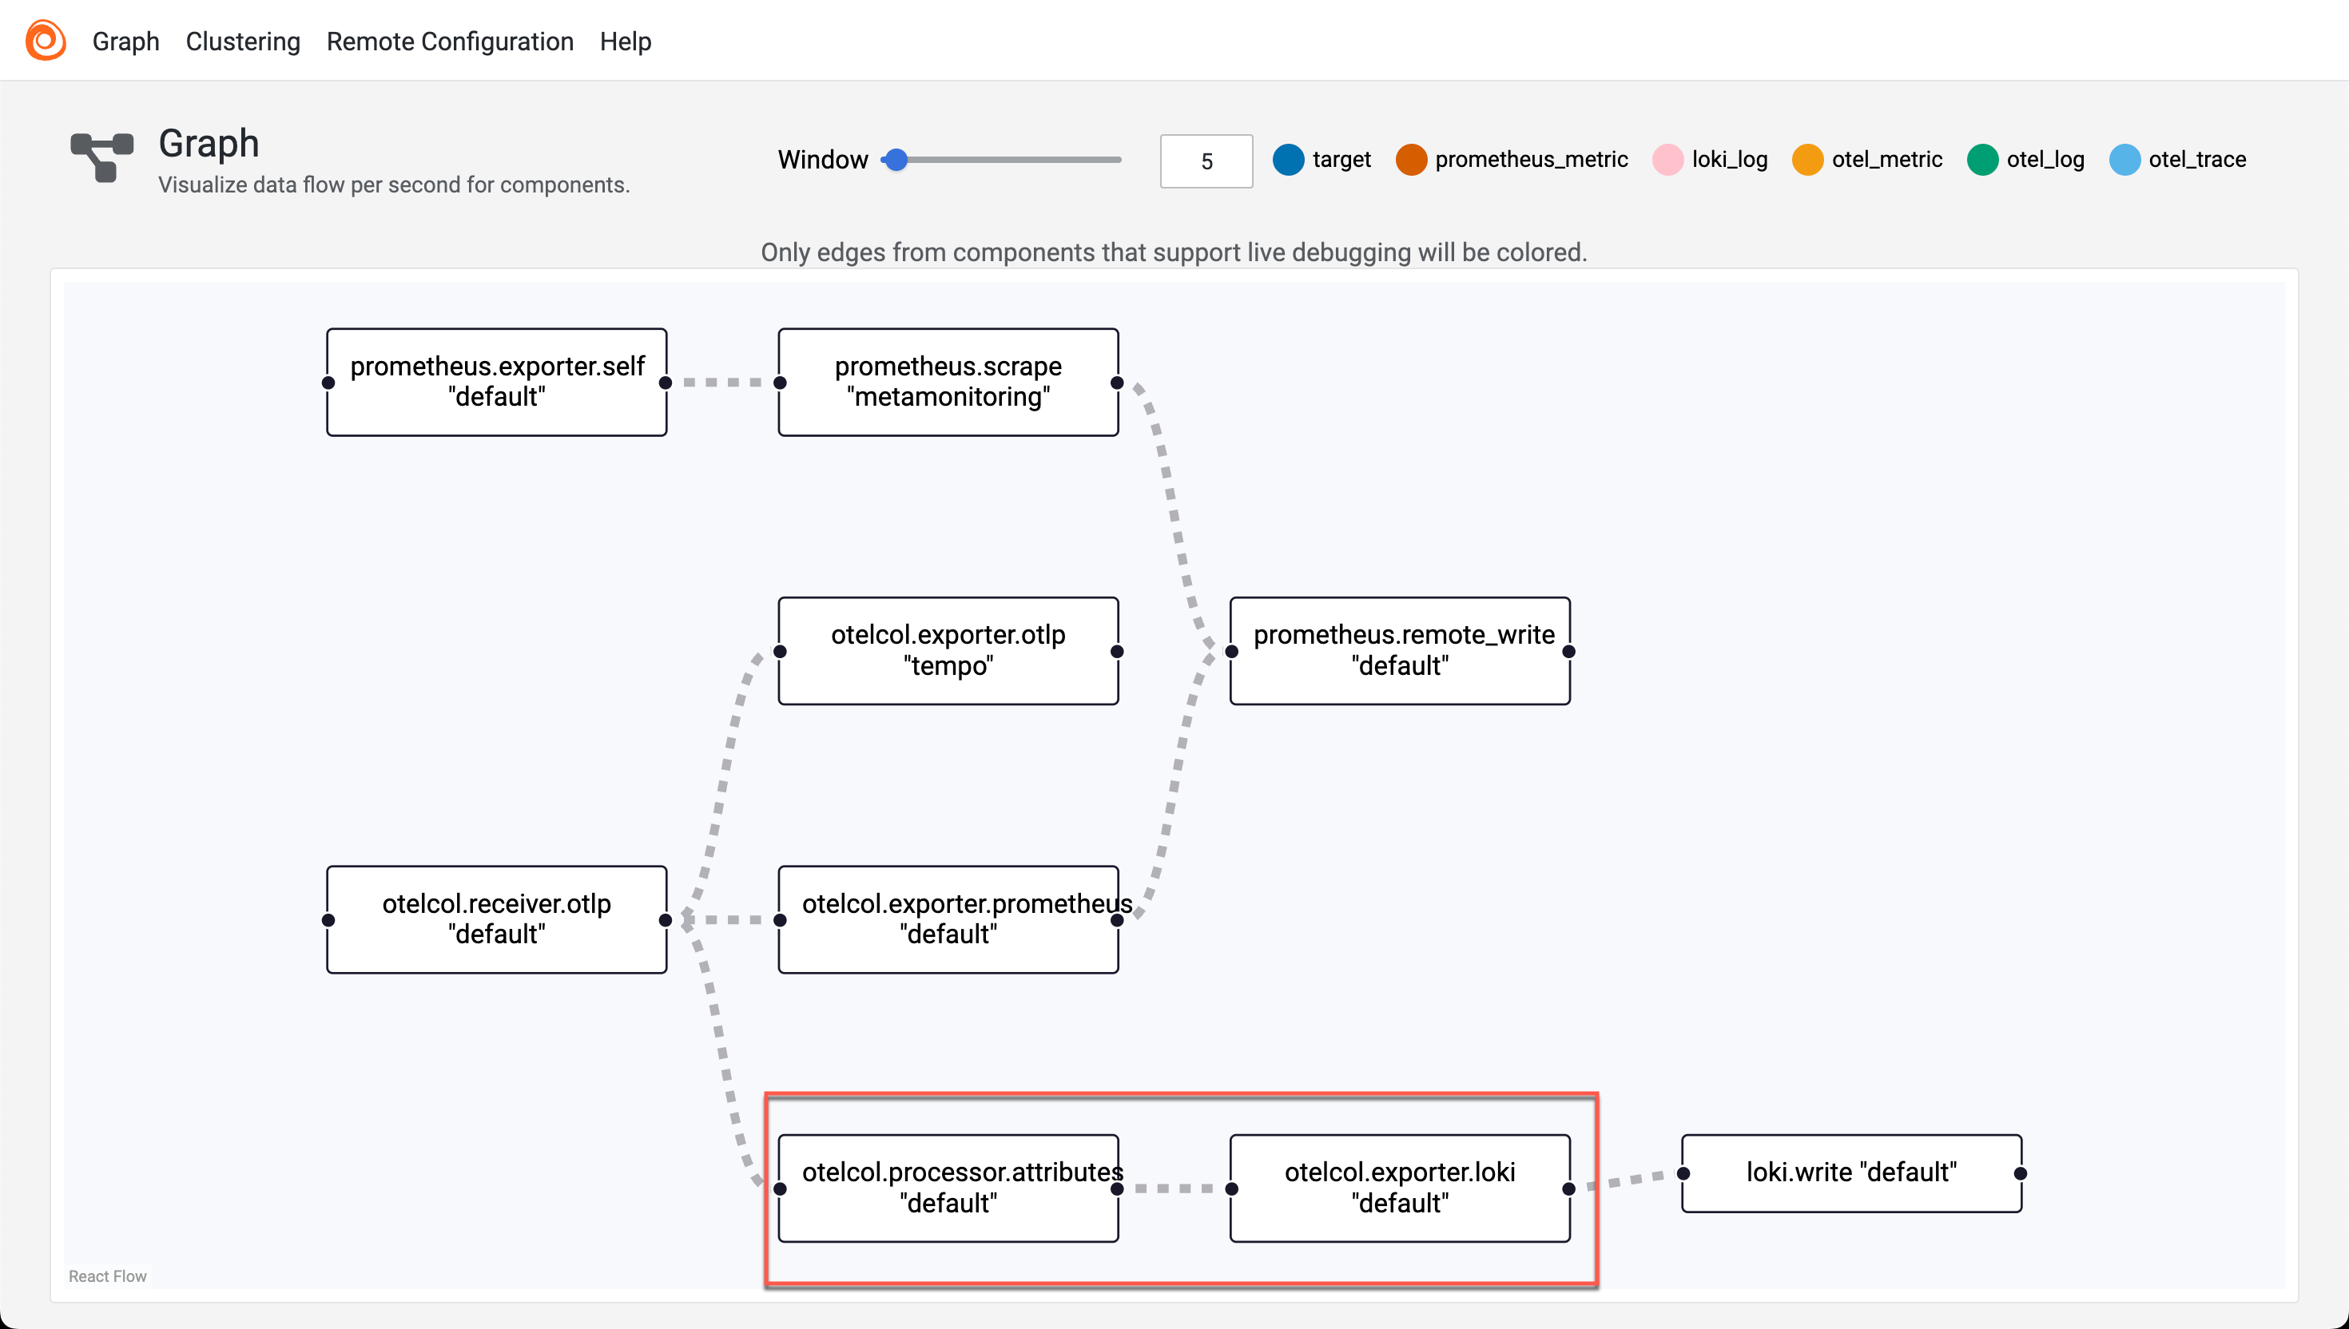Click the otel_metric legend label
Image resolution: width=2349 pixels, height=1329 pixels.
tap(1886, 160)
